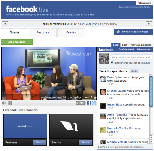Image resolution: width=154 pixels, height=151 pixels.
Task: Click the green Ask a Question button
Action: pyautogui.click(x=17, y=42)
